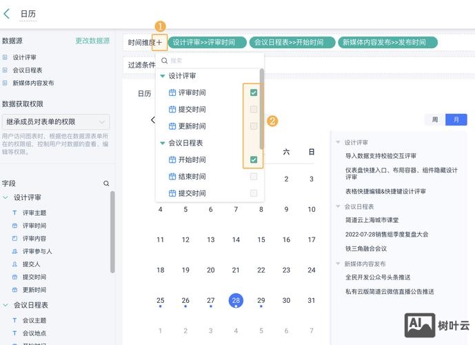The width and height of the screenshot is (475, 345).
Task: Open 继承成员对表单的权限 permission dropdown
Action: [x=56, y=122]
